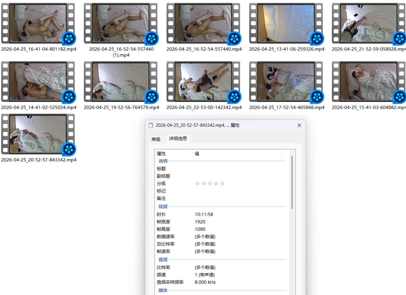
Task: Click the 标记 property row
Action: click(221, 191)
